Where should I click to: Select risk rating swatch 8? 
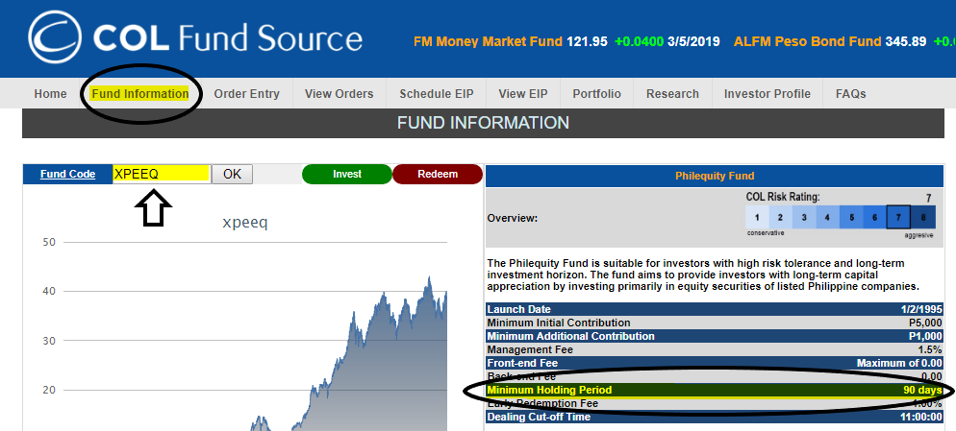point(922,217)
